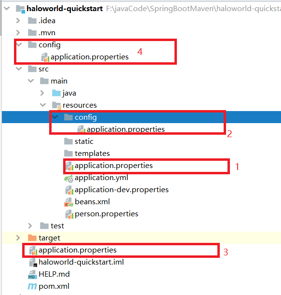Click the HELP.md markdown file icon
Viewport: 281px width, 295px height.
point(32,274)
